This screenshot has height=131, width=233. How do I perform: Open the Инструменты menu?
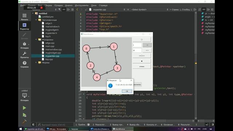point(82,5)
